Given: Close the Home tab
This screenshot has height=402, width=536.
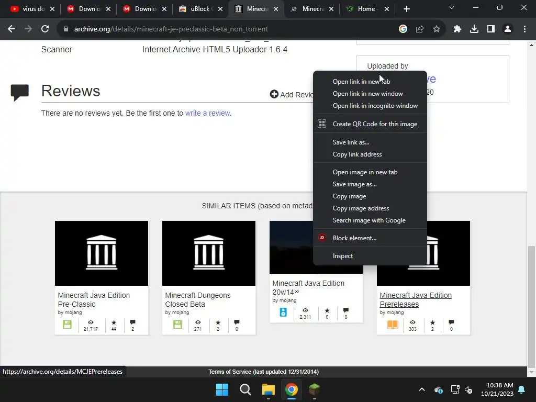Looking at the screenshot, I should click(x=387, y=9).
